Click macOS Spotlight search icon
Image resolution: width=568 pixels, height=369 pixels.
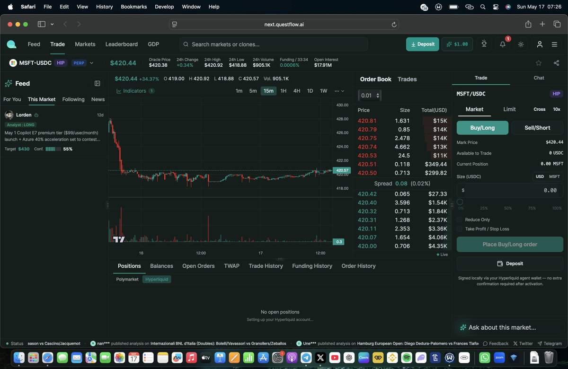[x=482, y=7]
